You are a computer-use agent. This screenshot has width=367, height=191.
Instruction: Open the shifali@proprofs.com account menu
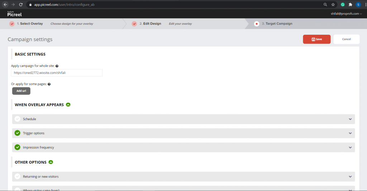[x=346, y=14]
